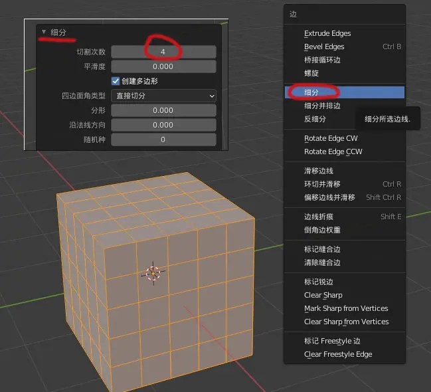Choose 边线折痕 menu entry
Image resolution: width=431 pixels, height=392 pixels.
[x=345, y=217]
